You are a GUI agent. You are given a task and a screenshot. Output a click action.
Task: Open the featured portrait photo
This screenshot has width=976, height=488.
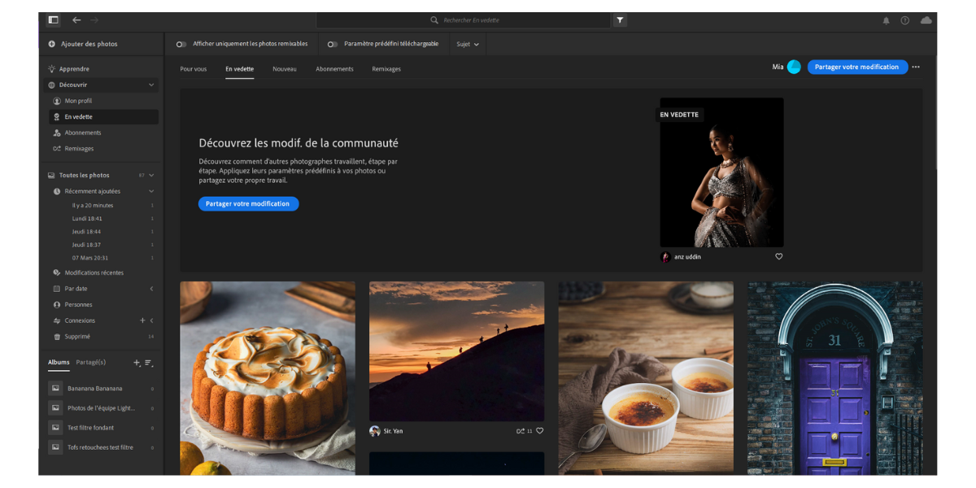pos(721,172)
